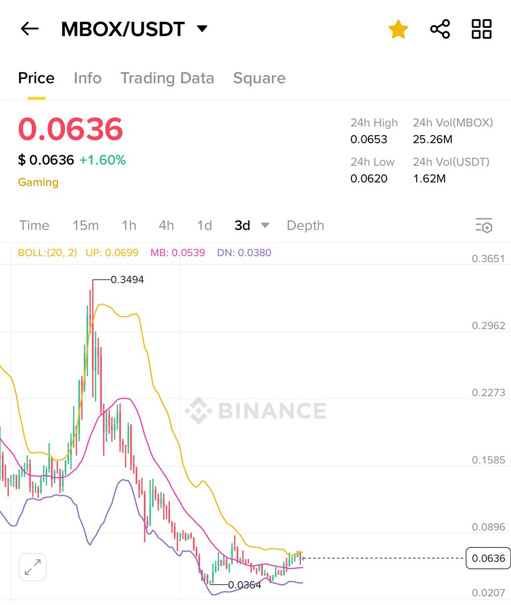Tap the back arrow icon

29,29
